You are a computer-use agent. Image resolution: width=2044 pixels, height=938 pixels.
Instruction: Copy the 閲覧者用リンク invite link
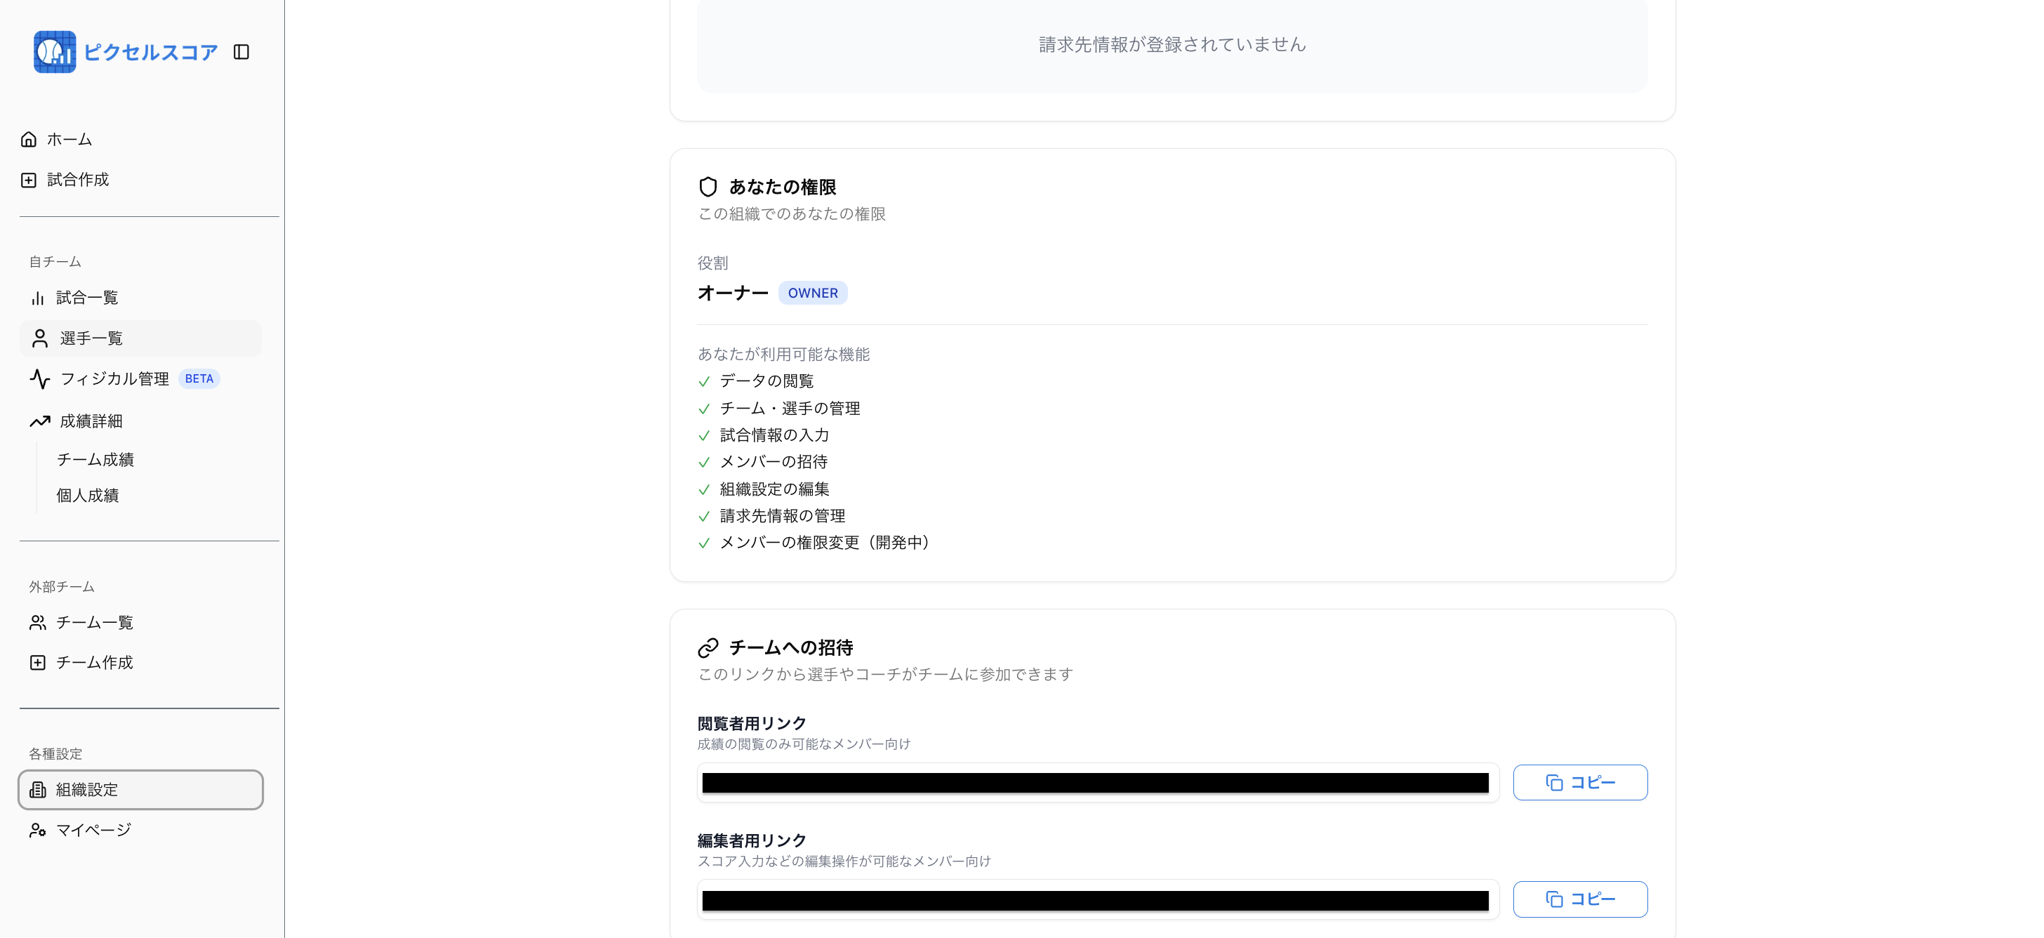(x=1579, y=782)
